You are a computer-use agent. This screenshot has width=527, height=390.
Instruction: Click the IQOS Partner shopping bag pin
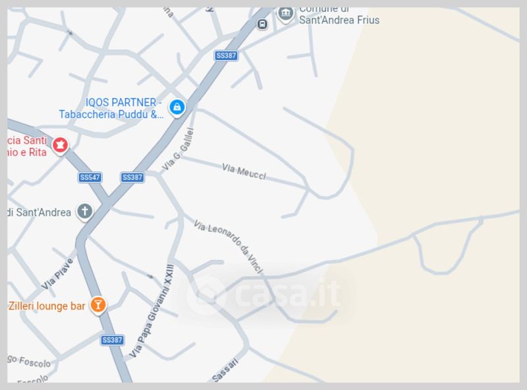point(177,108)
